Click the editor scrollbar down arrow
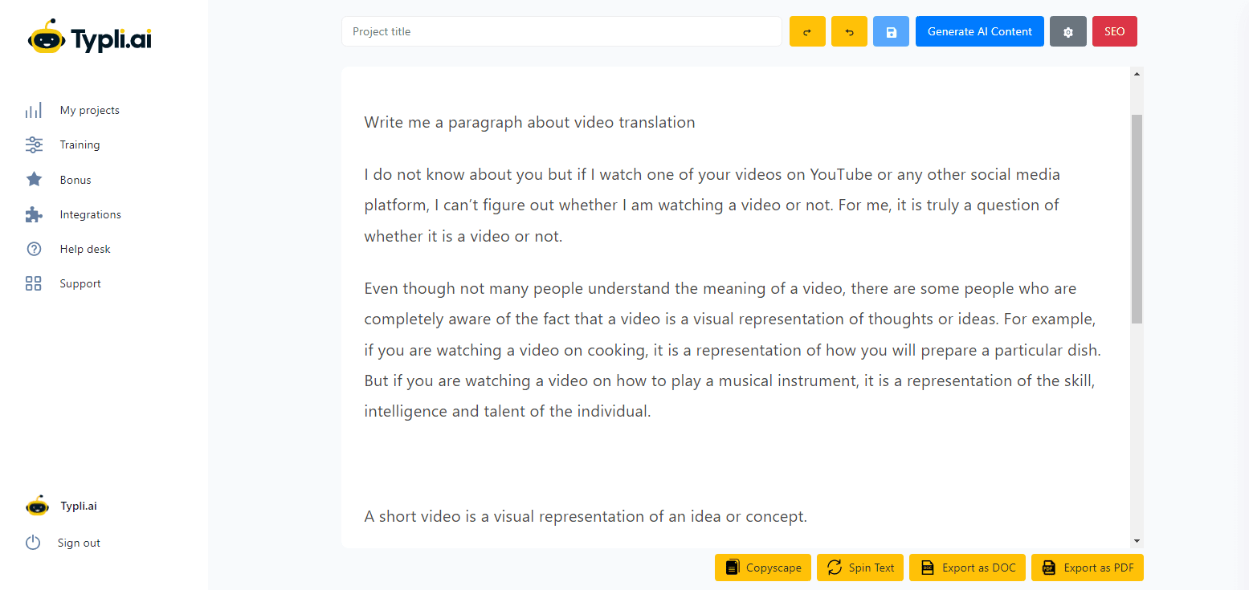This screenshot has height=590, width=1249. (1137, 541)
